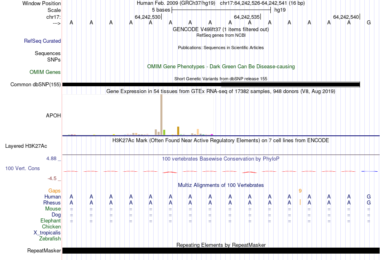Click the Common dbSNP(155) track label
Viewport: 380px width, 260px height.
[x=35, y=85]
